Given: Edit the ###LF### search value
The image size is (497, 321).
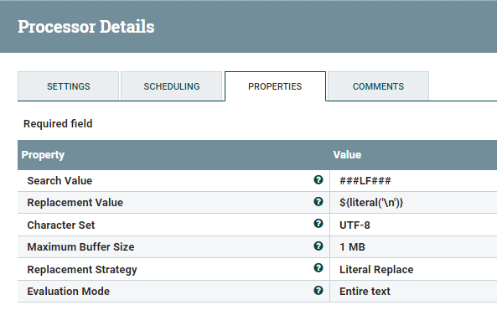Looking at the screenshot, I should pos(413,181).
